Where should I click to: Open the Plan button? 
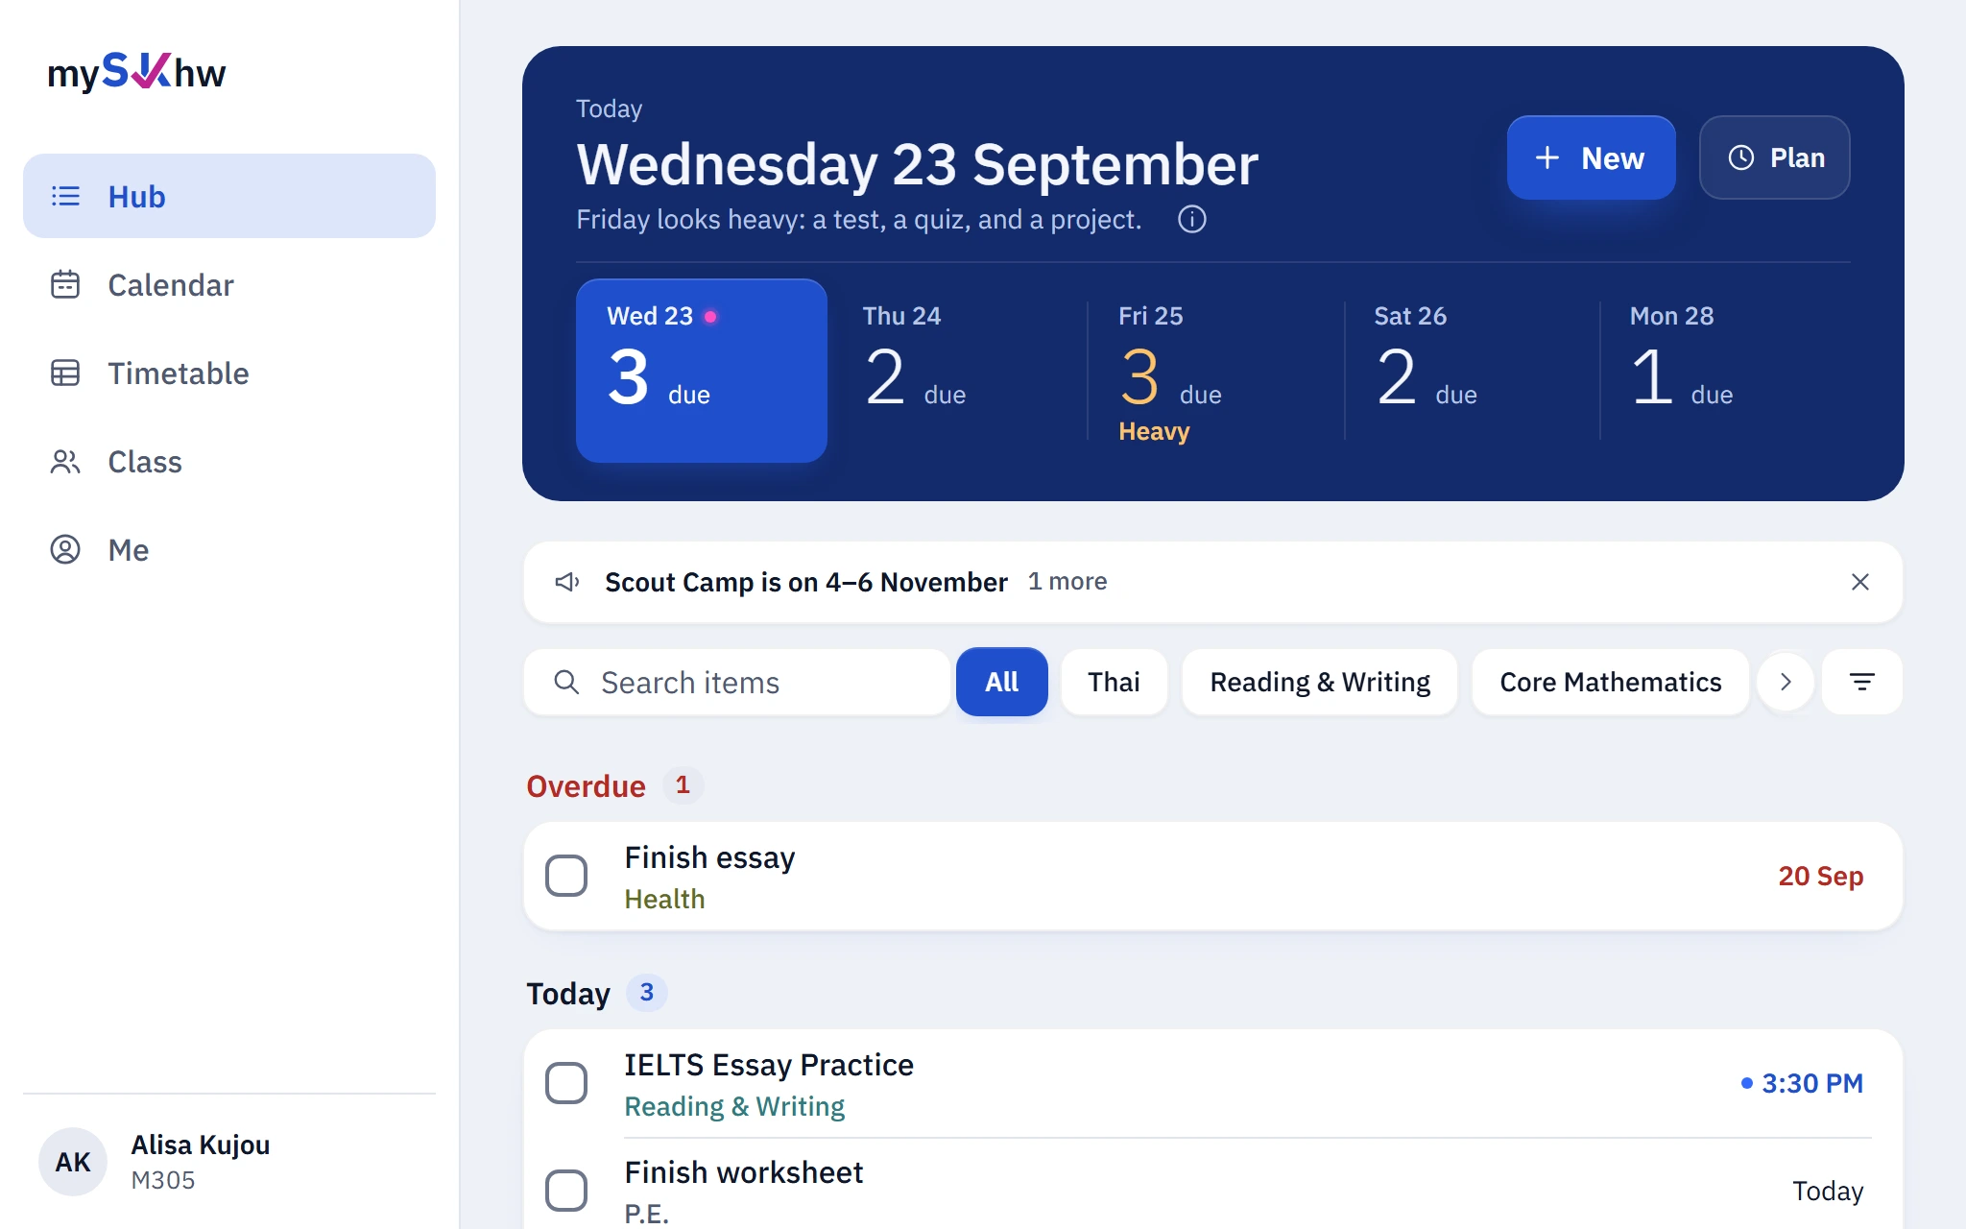1774,157
